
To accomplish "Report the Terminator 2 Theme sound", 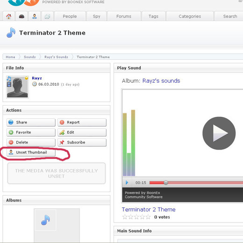I will click(x=82, y=122).
